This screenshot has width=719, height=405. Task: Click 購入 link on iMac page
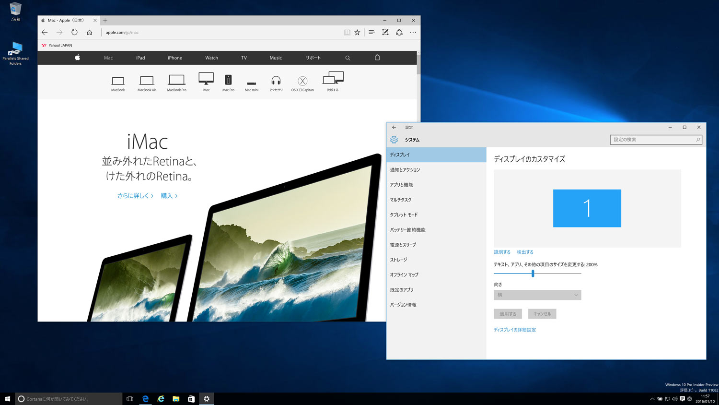click(x=169, y=196)
